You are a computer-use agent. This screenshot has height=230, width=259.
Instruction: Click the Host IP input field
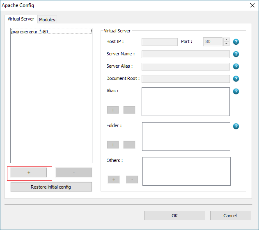[x=159, y=42]
